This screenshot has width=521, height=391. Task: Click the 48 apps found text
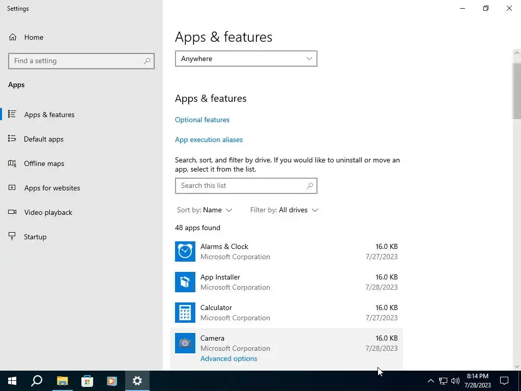coord(197,228)
